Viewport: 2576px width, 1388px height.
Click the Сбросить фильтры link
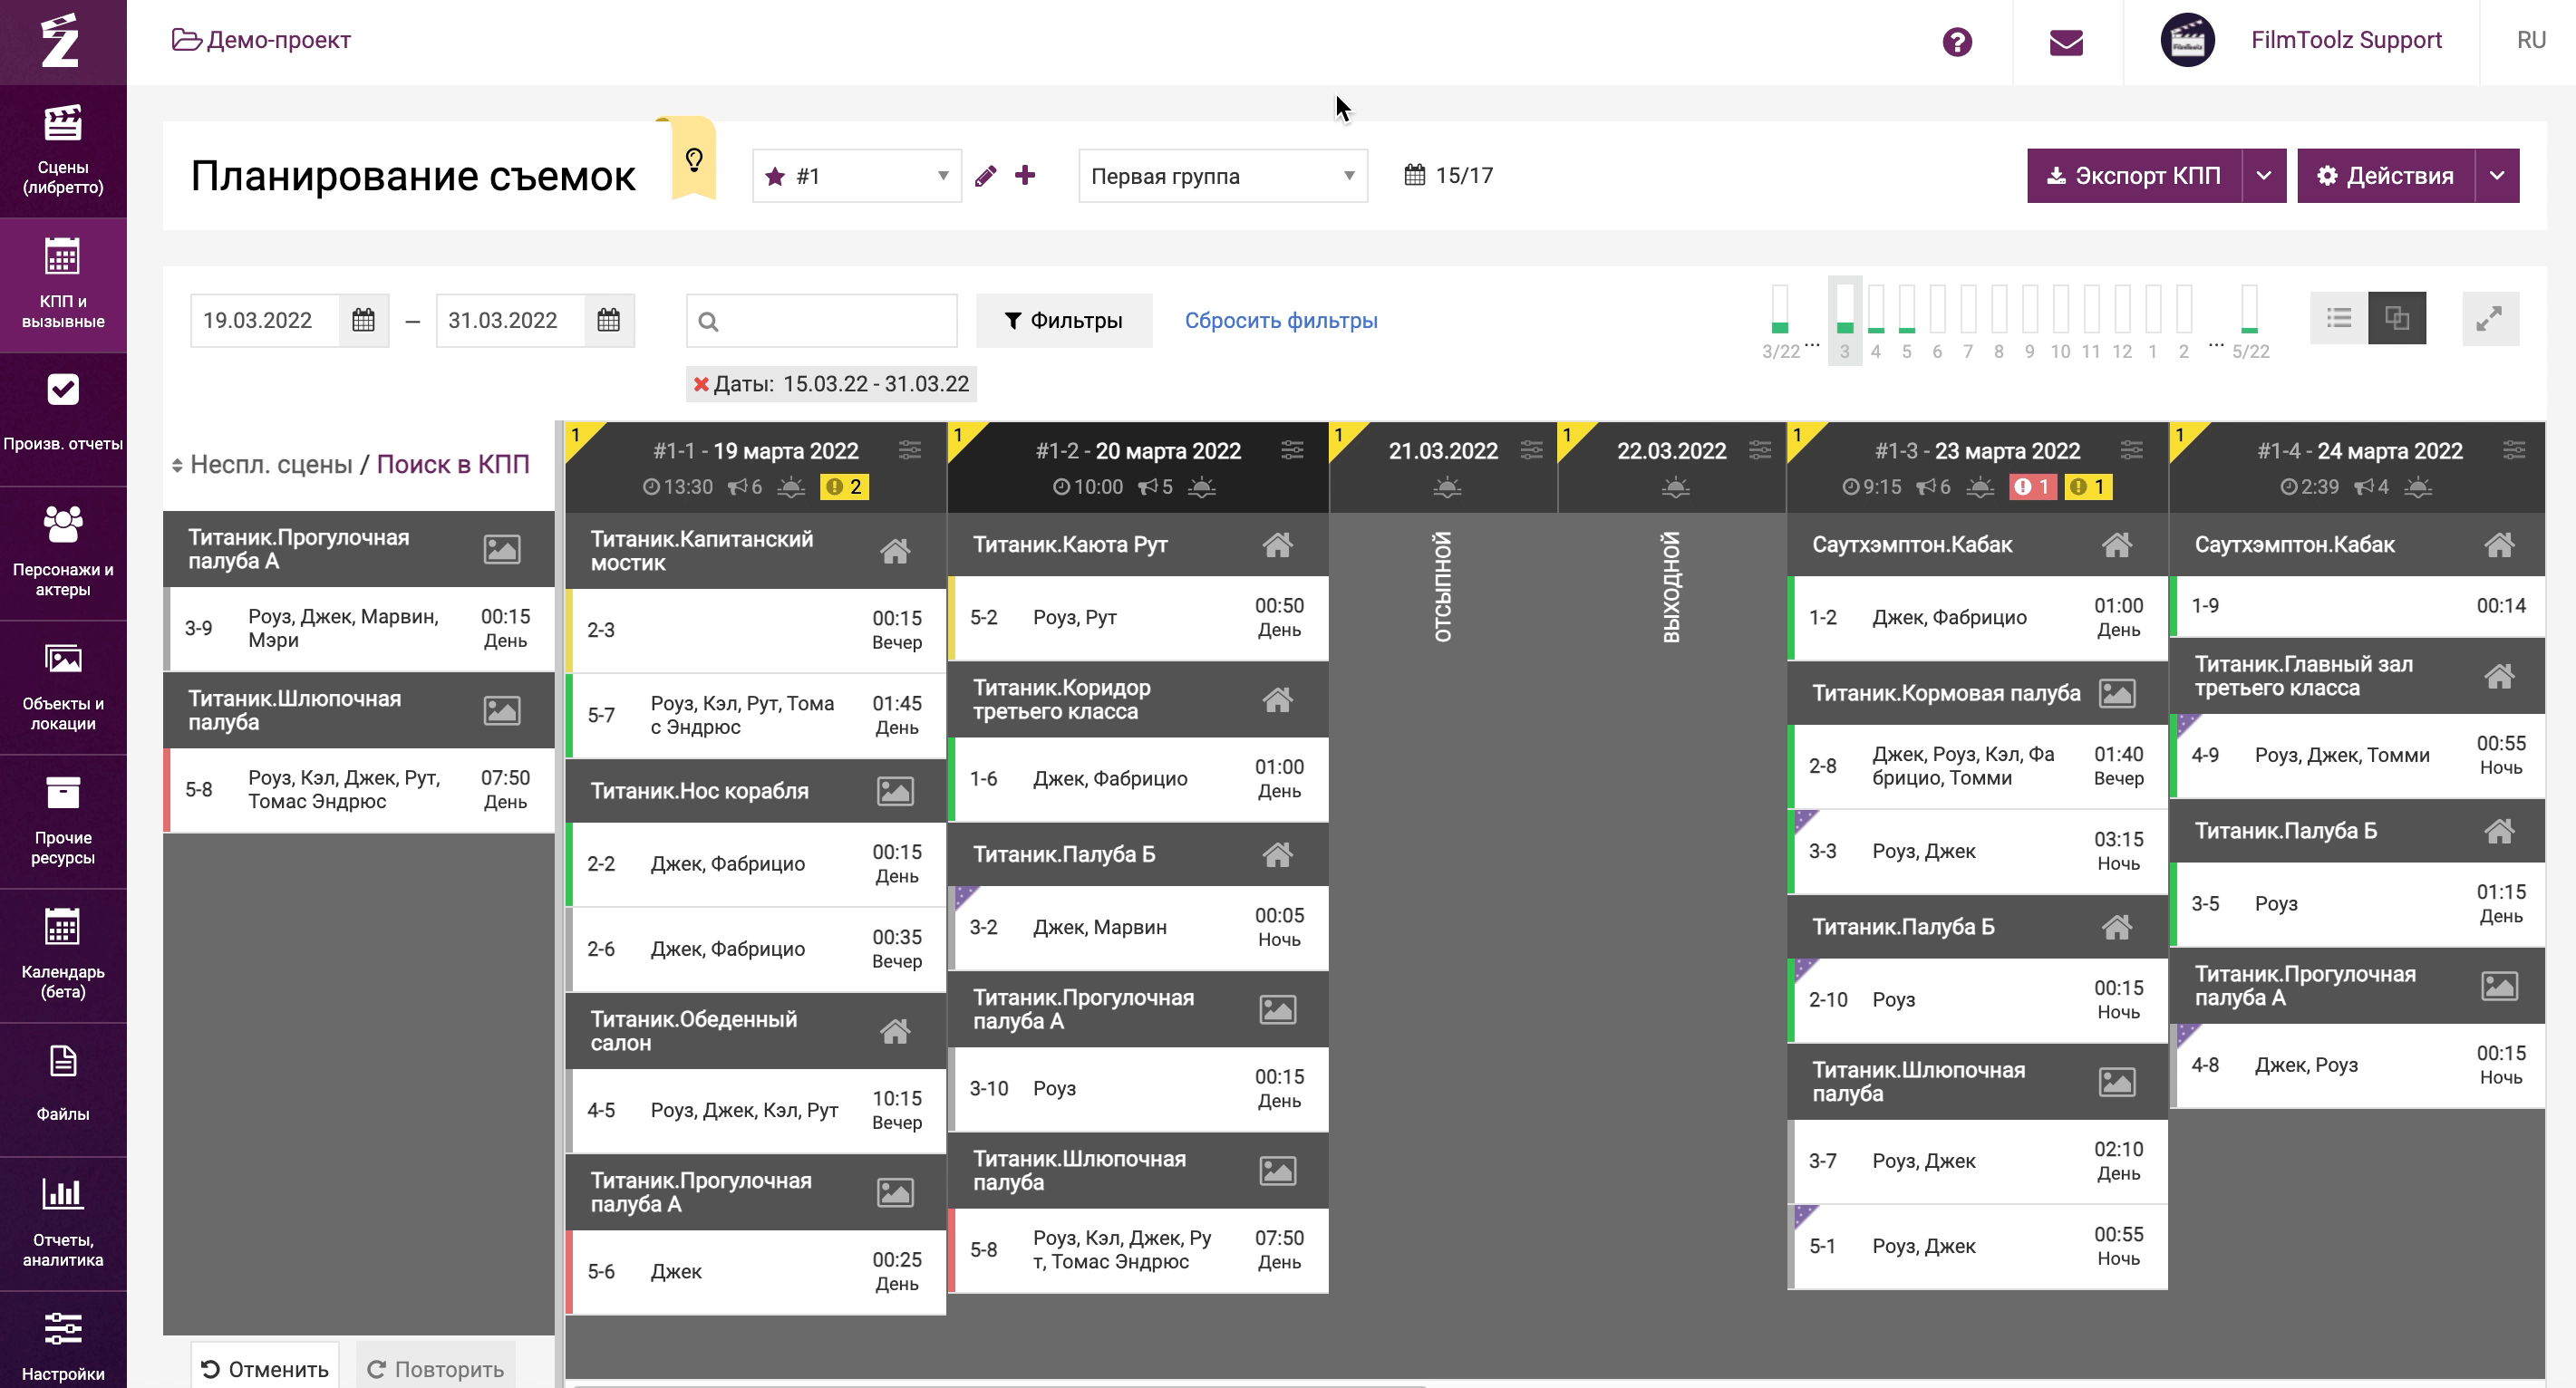click(x=1280, y=321)
